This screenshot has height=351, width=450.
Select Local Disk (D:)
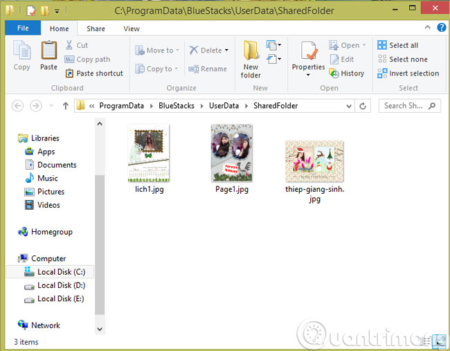coord(55,285)
